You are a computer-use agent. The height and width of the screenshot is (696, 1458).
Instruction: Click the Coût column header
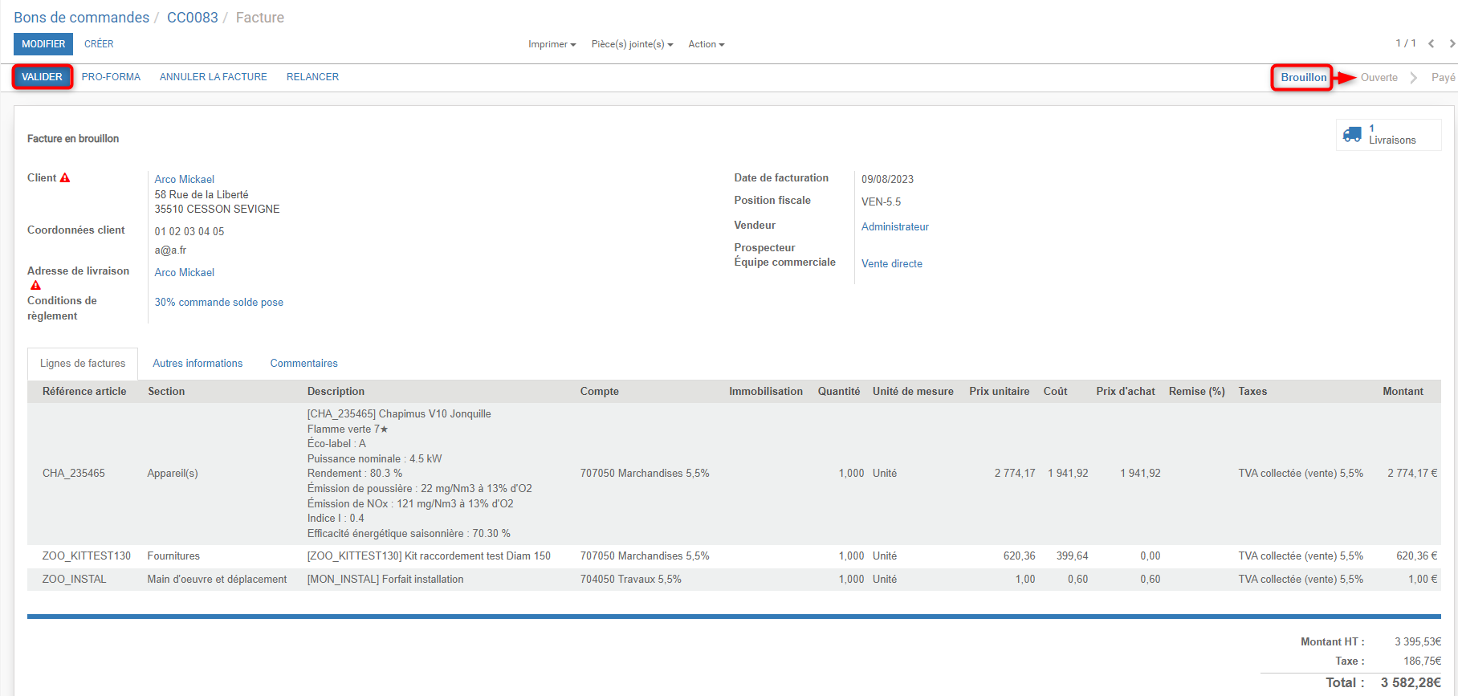[x=1056, y=392]
